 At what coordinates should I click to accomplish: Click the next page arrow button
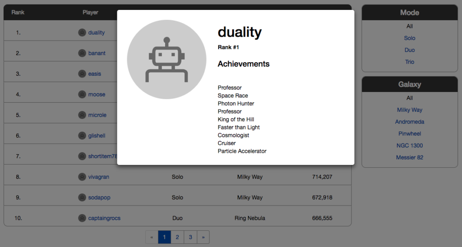[x=203, y=237]
